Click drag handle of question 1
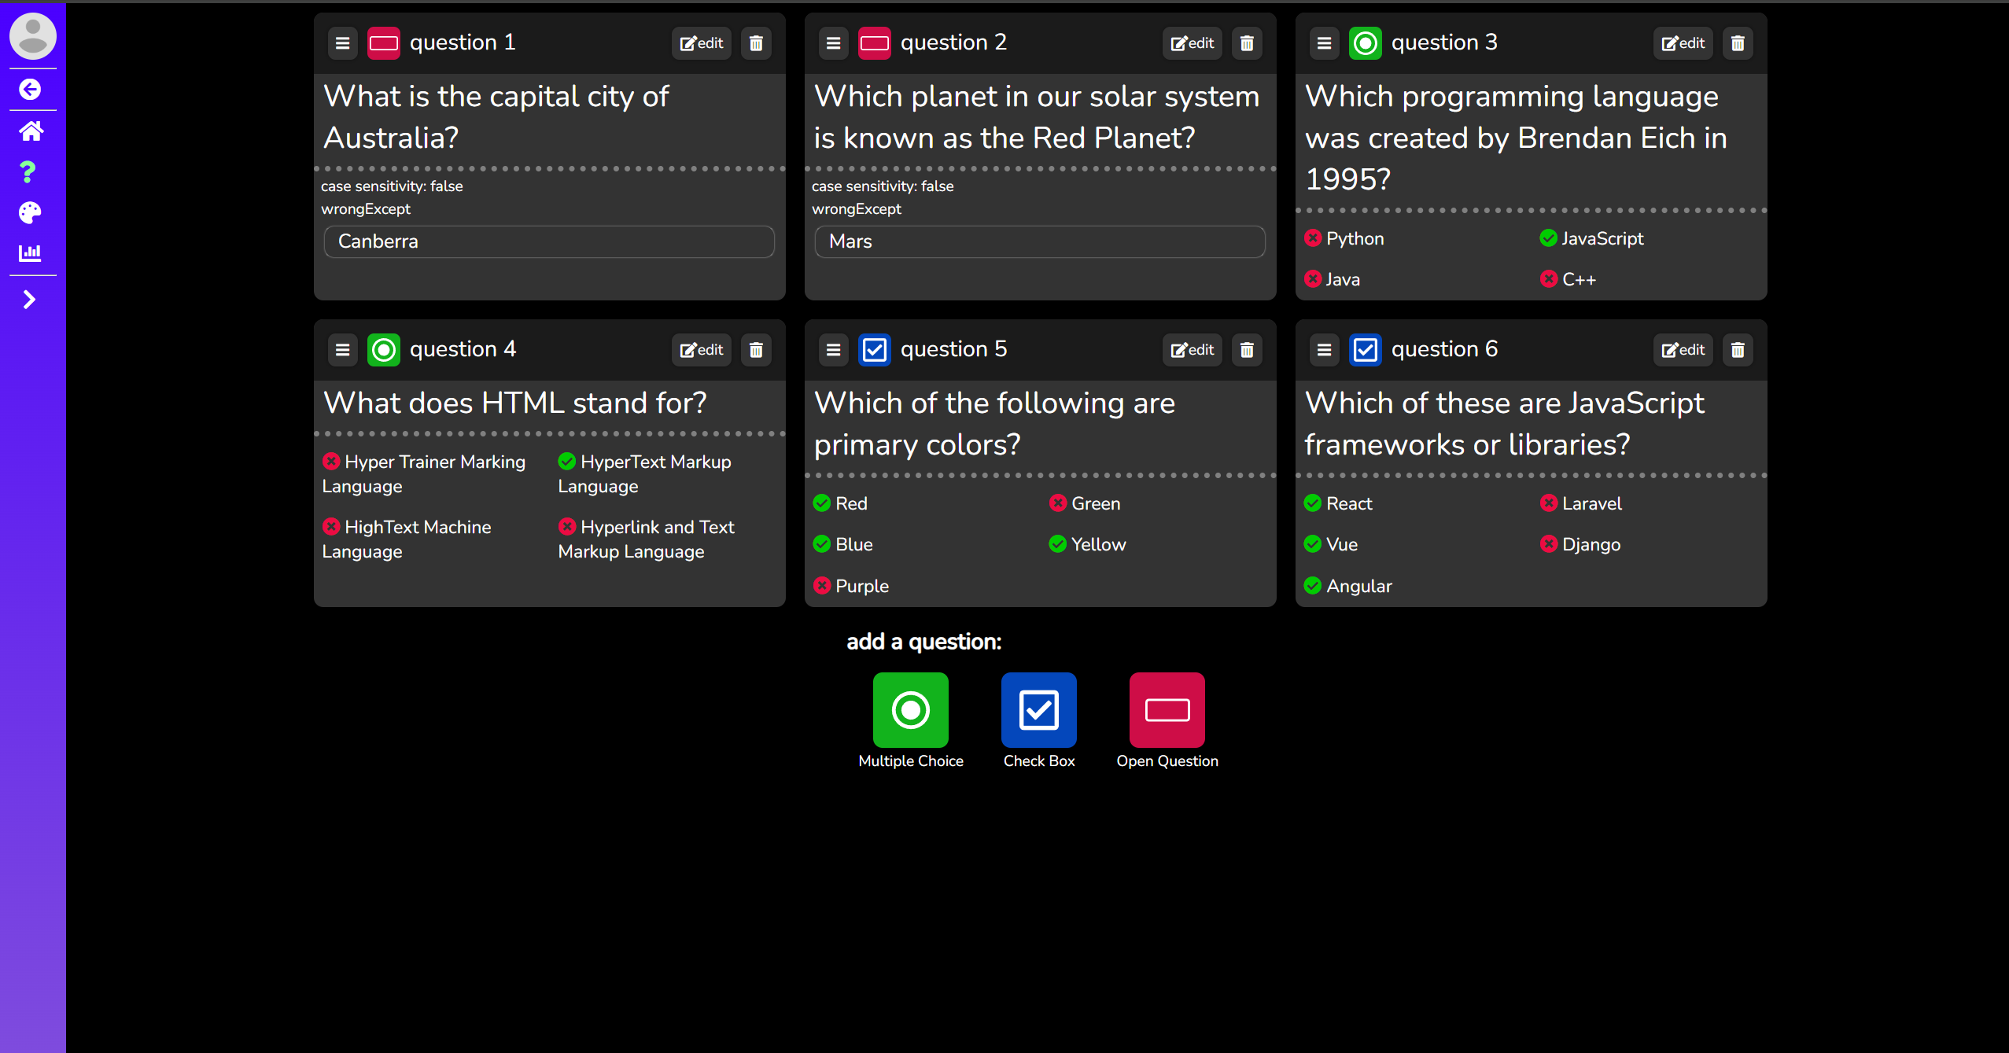The width and height of the screenshot is (2009, 1053). pos(342,43)
